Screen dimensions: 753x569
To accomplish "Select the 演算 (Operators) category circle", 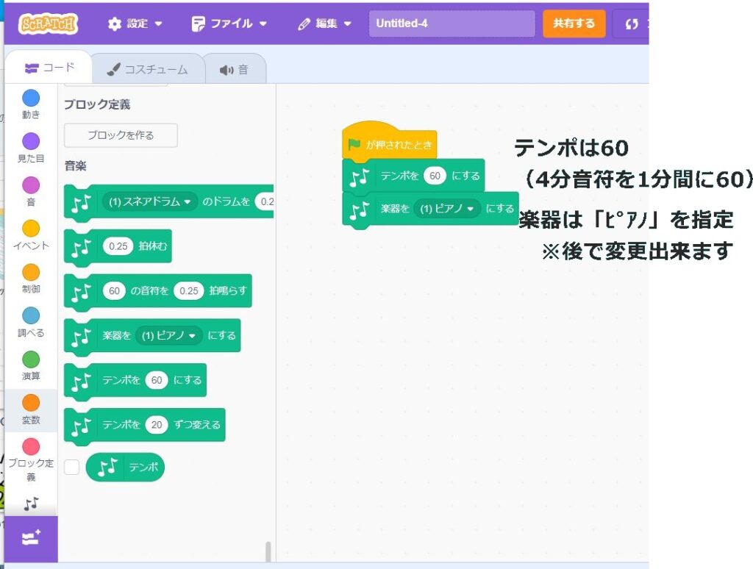I will pos(31,359).
